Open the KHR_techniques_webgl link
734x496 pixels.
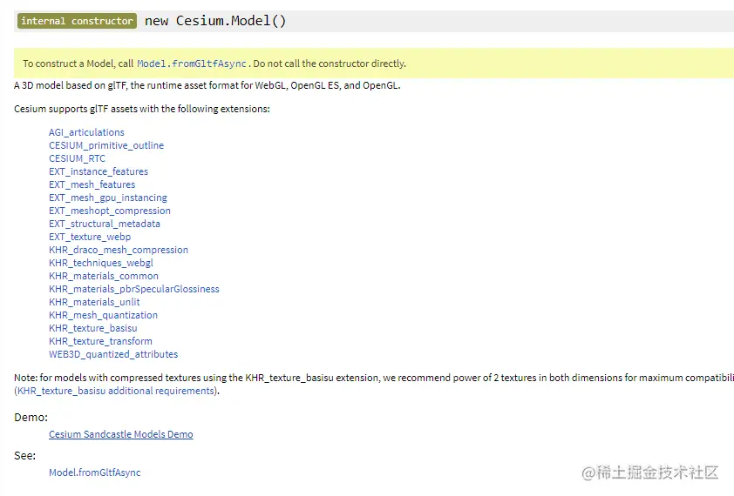[101, 263]
